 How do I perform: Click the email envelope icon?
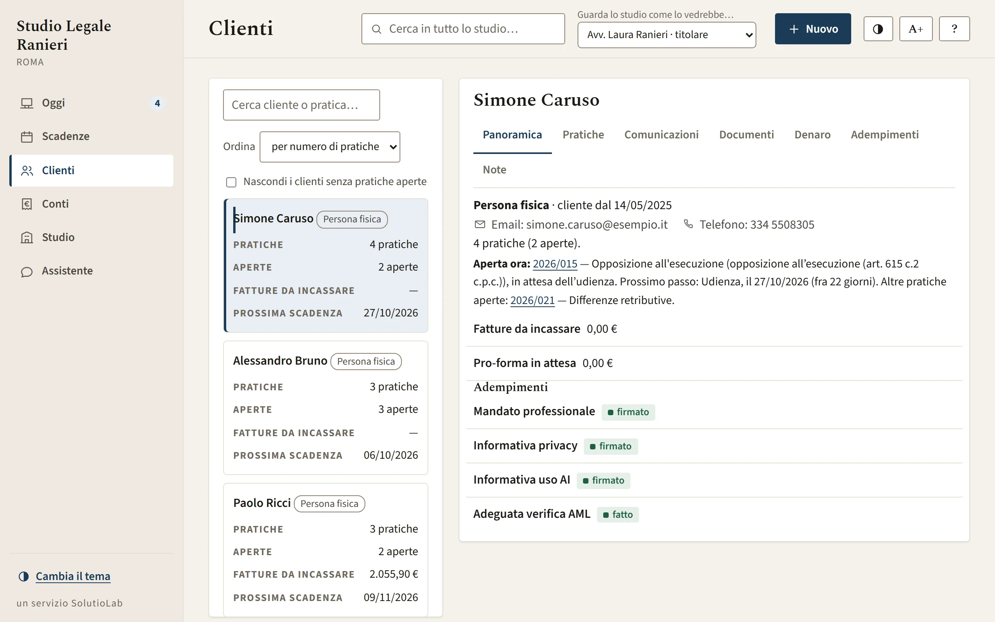pyautogui.click(x=480, y=224)
